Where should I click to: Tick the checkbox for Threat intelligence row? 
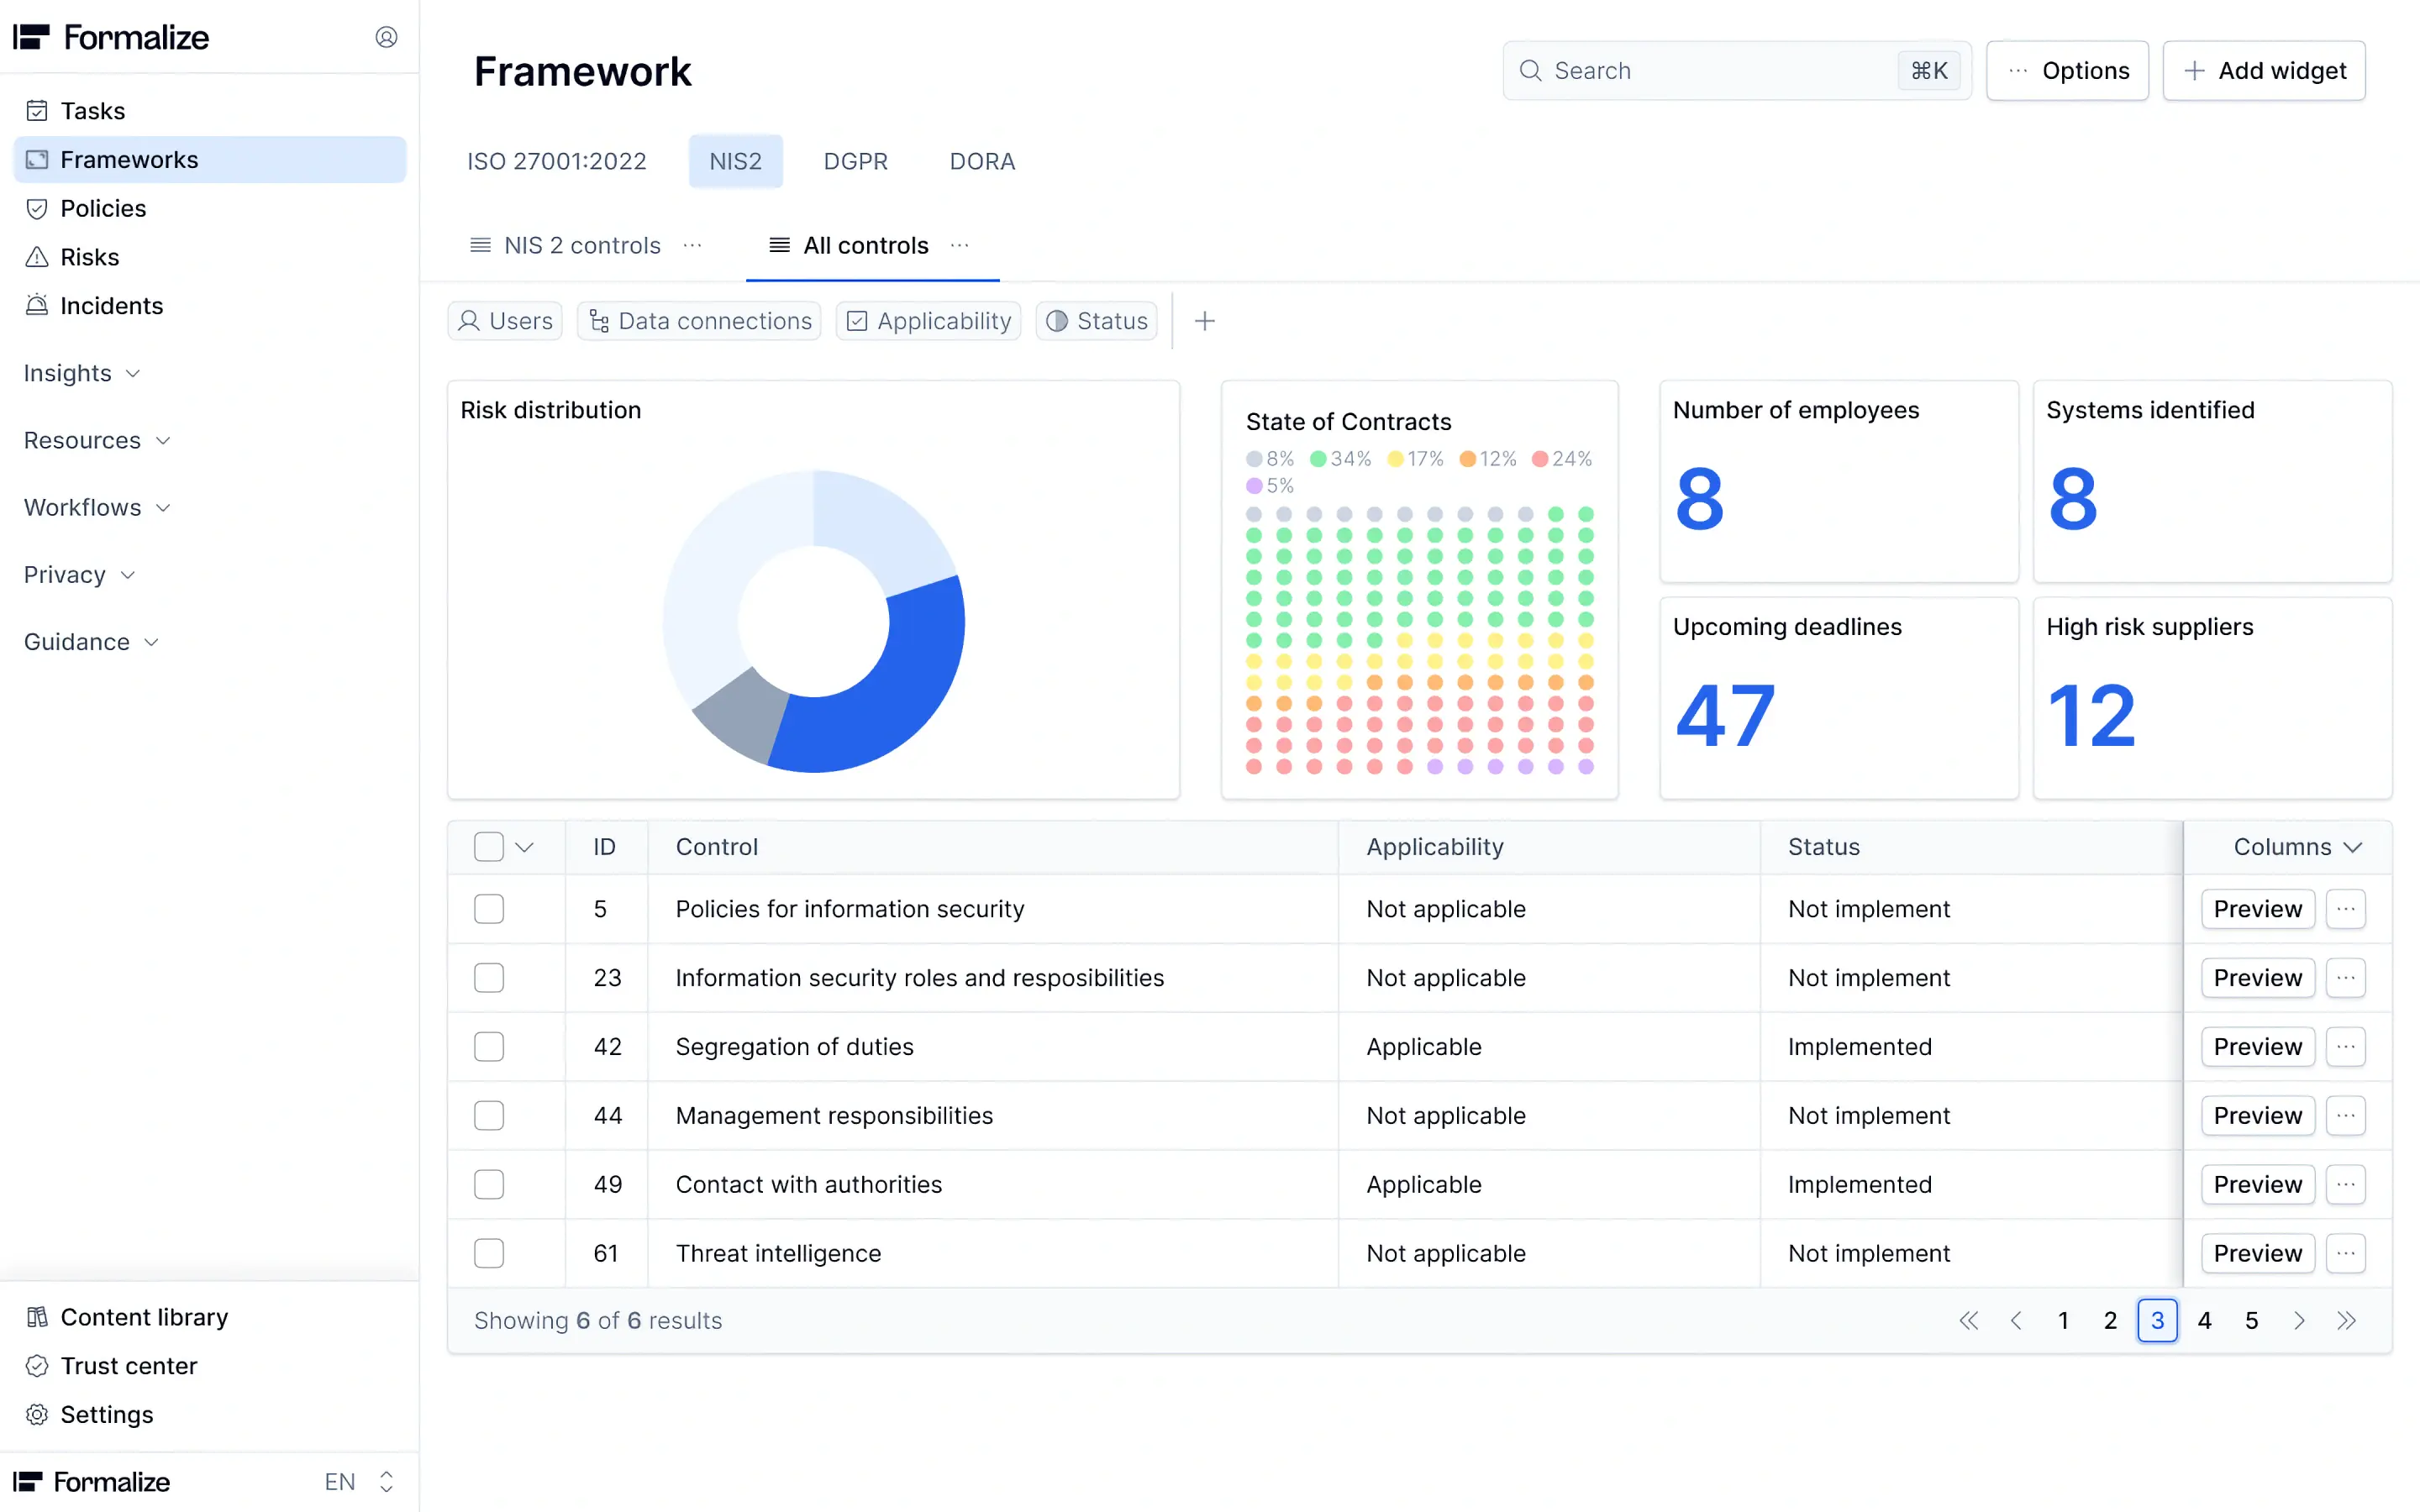tap(489, 1253)
